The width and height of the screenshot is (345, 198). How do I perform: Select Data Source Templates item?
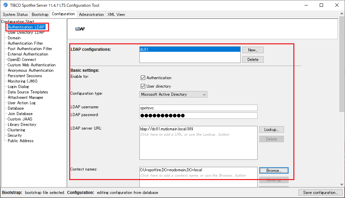click(x=28, y=92)
